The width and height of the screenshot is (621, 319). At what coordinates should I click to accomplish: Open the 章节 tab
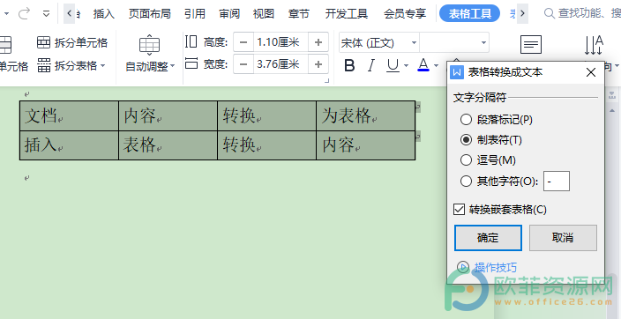click(299, 14)
